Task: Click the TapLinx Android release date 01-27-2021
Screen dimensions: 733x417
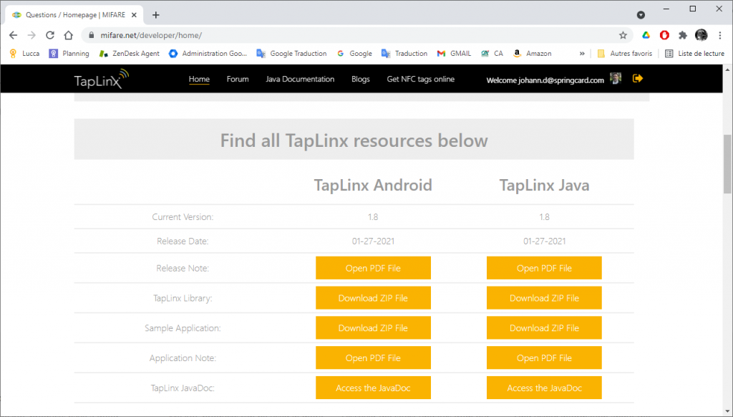Action: coord(373,241)
